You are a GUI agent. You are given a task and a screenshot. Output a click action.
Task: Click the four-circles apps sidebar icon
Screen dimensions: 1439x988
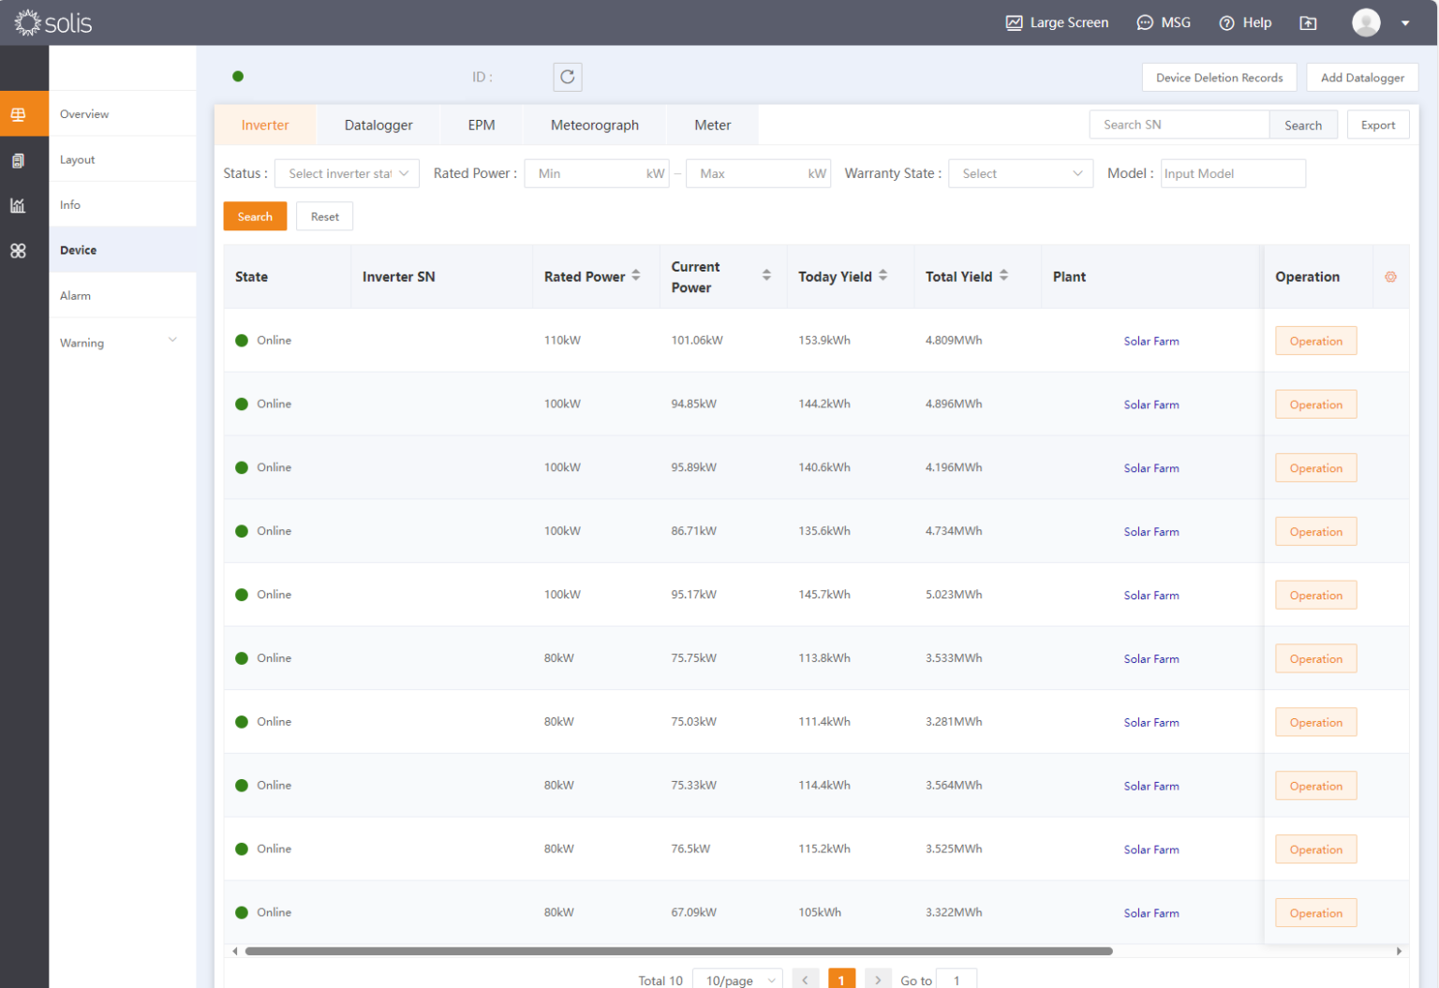18,251
